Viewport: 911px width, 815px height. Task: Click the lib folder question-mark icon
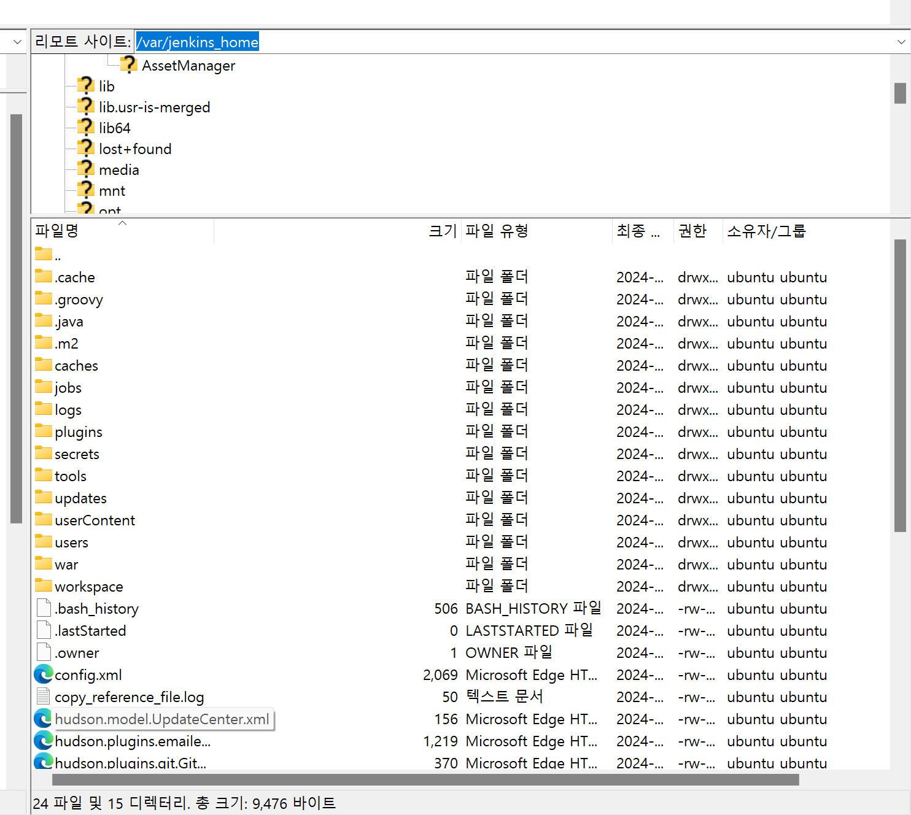click(85, 85)
